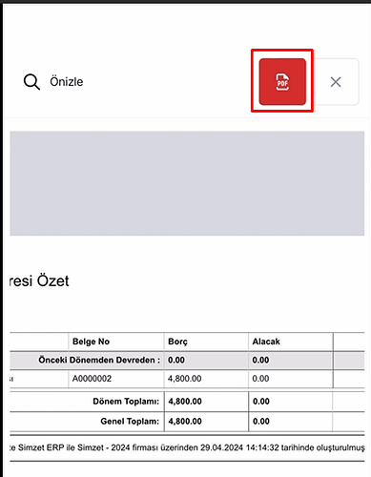
Task: Select the Dönem Toplamı Borç value 4,800.00
Action: point(185,402)
